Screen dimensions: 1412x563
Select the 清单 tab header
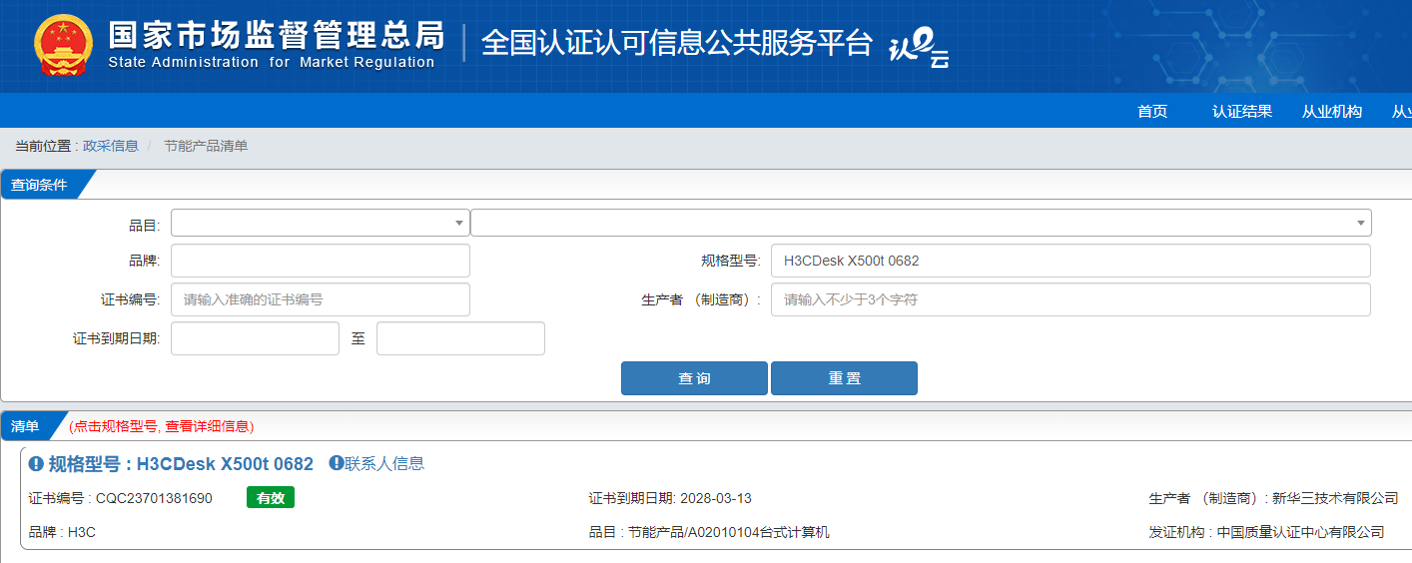(26, 426)
